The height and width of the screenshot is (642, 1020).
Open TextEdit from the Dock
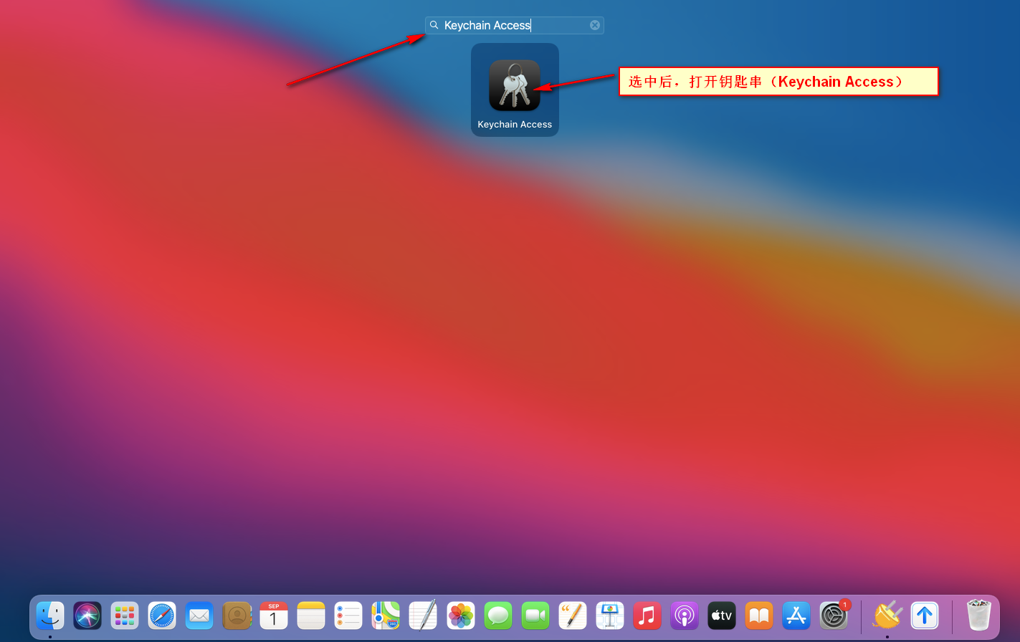click(x=423, y=615)
